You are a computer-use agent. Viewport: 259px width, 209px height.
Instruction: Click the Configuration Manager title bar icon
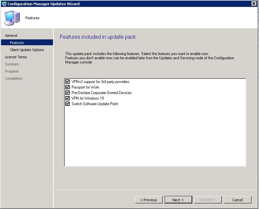[x=4, y=4]
